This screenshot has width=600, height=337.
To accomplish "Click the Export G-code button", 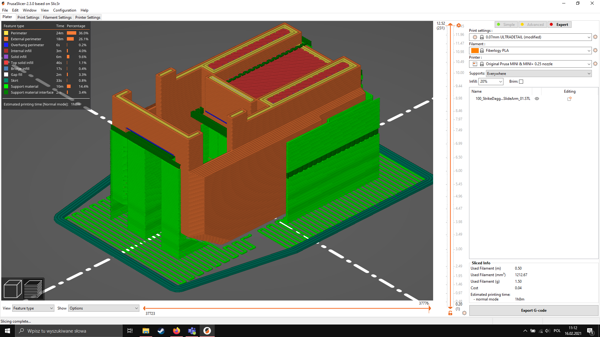I will click(533, 310).
